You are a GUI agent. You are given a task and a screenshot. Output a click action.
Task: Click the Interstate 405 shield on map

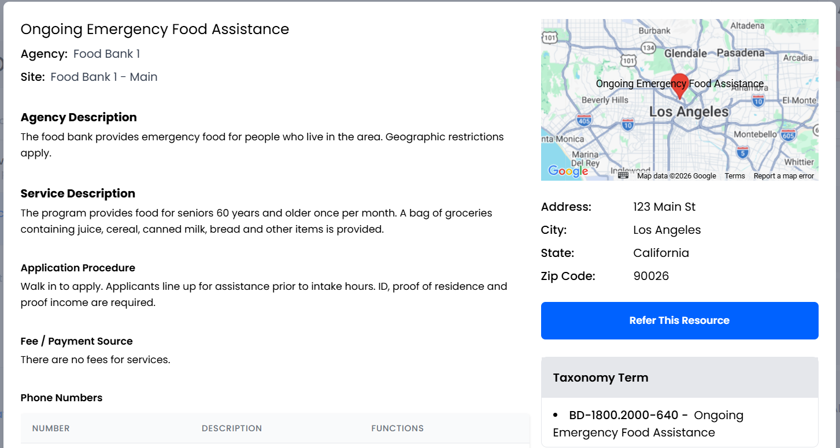[584, 121]
